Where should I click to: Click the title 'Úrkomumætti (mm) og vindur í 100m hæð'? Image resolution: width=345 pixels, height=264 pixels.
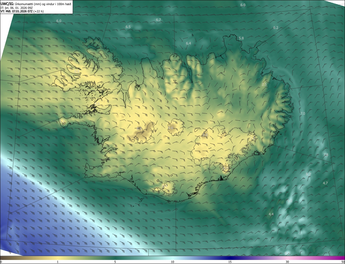43,4
